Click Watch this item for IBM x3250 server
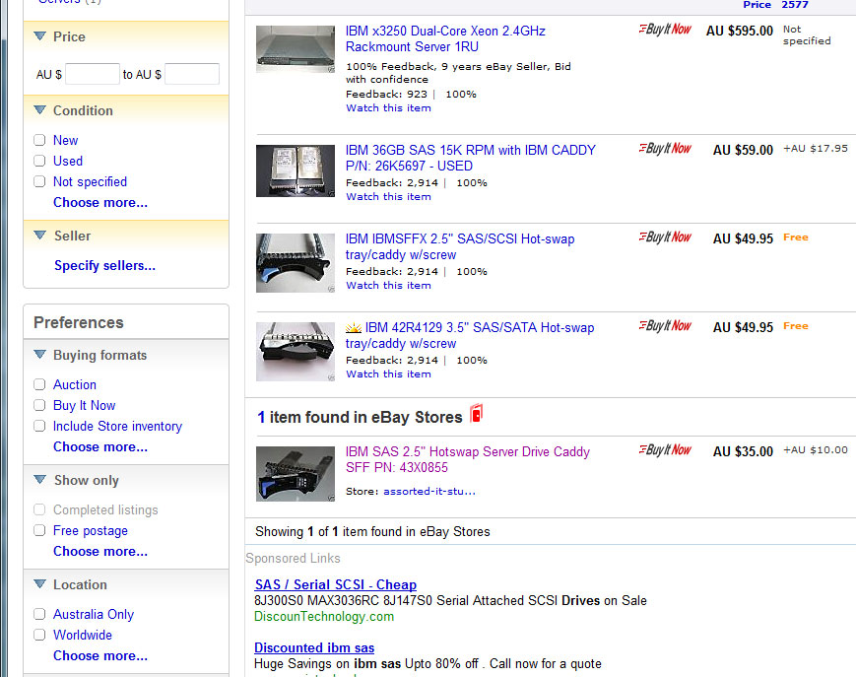 389,108
